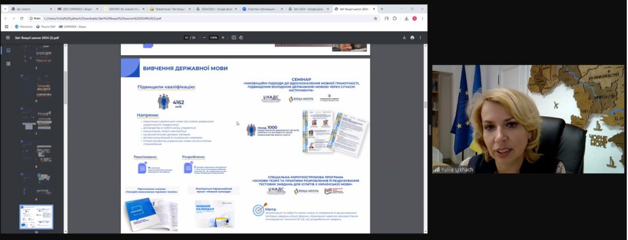Screen dimensions: 628x240
Task: Click the 100% zoom level field
Action: pyautogui.click(x=213, y=37)
